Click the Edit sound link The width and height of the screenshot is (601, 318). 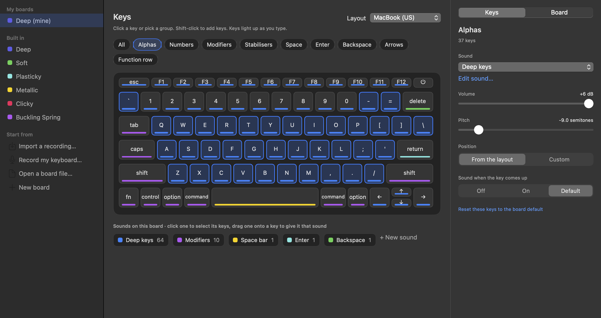(x=476, y=78)
